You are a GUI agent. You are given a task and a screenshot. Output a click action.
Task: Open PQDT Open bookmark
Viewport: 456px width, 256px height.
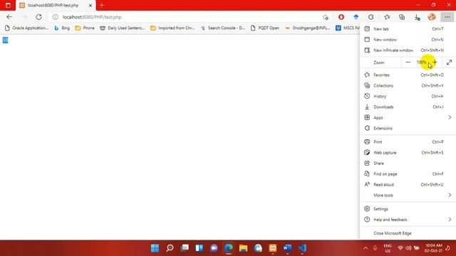(x=265, y=28)
